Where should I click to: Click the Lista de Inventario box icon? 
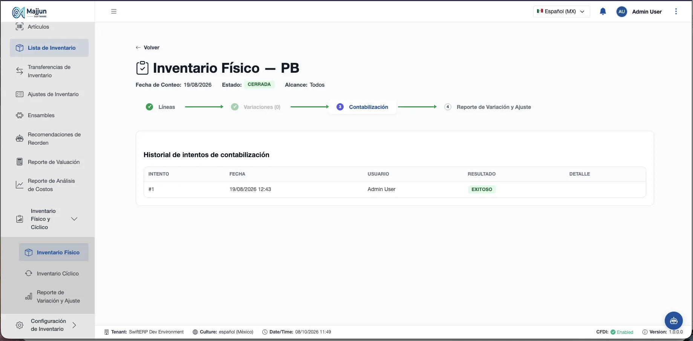(20, 48)
